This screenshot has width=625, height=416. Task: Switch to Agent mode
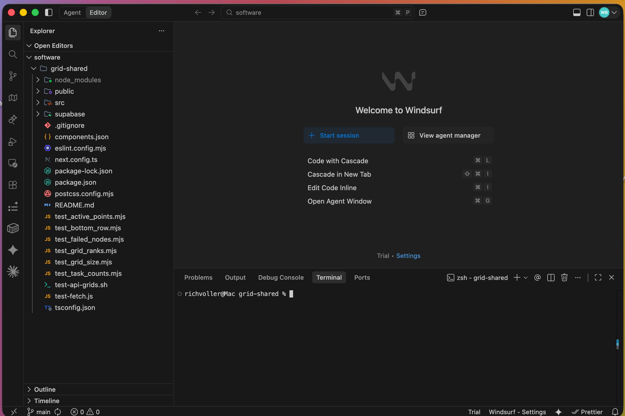(x=72, y=12)
